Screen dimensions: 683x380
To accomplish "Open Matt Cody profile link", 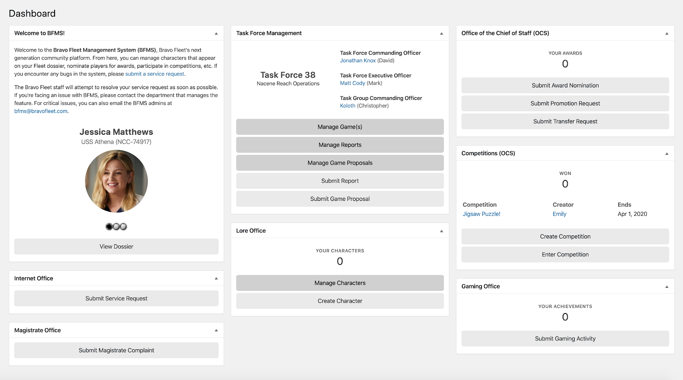I will 353,83.
